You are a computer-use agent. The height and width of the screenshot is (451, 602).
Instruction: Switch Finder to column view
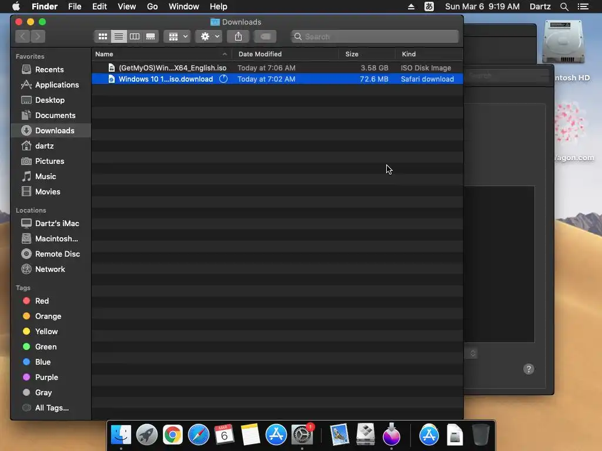[135, 36]
